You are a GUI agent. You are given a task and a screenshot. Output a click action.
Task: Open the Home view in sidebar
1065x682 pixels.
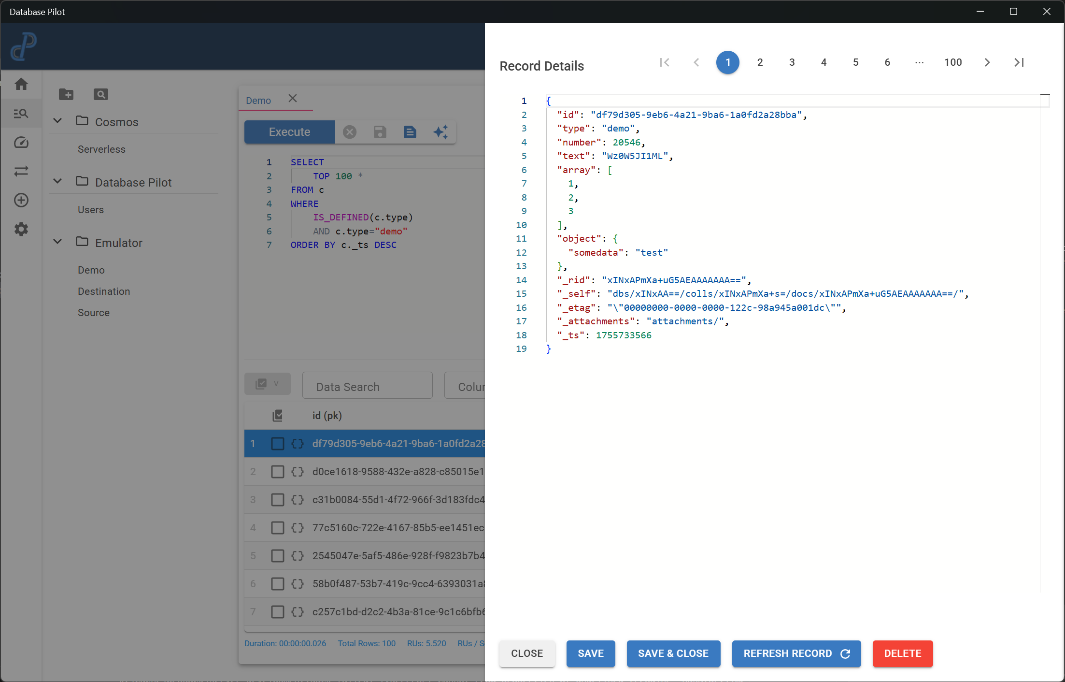click(21, 84)
